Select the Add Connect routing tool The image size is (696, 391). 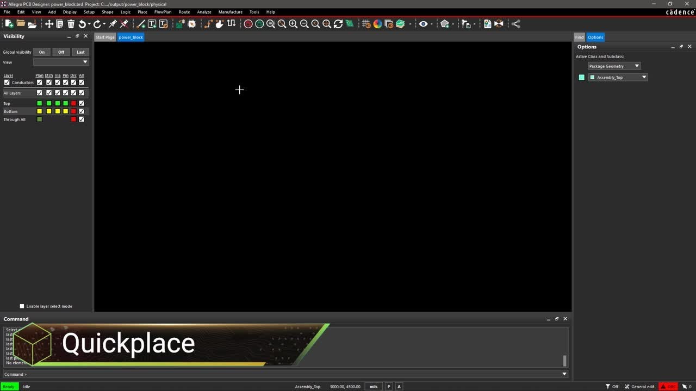click(208, 24)
